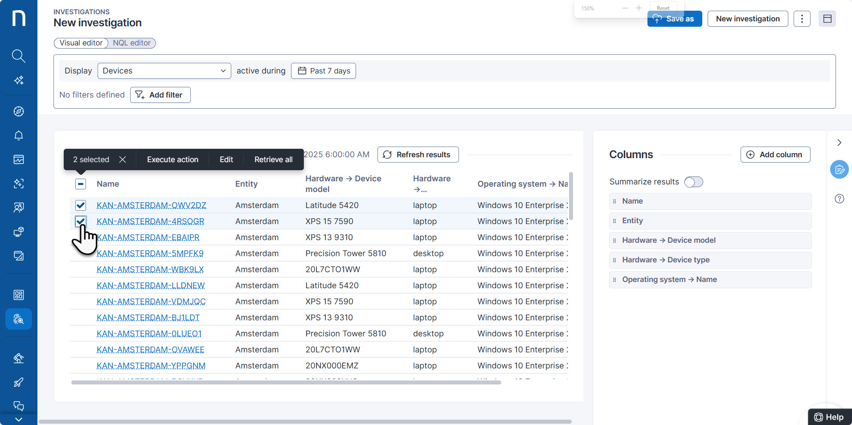Click the question mark help icon
This screenshot has height=425, width=852.
click(839, 199)
